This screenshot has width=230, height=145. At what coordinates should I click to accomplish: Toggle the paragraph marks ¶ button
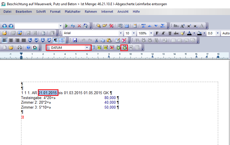point(56,40)
